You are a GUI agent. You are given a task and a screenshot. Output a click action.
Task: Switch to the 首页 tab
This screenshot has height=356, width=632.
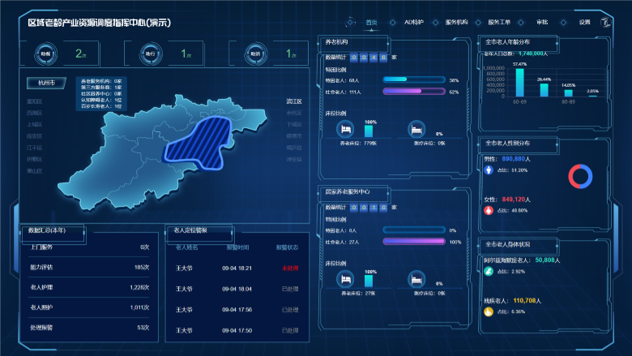pos(371,23)
